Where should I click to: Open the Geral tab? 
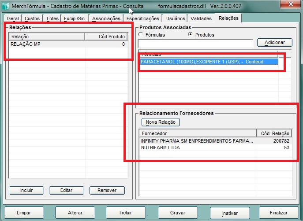[x=13, y=19]
